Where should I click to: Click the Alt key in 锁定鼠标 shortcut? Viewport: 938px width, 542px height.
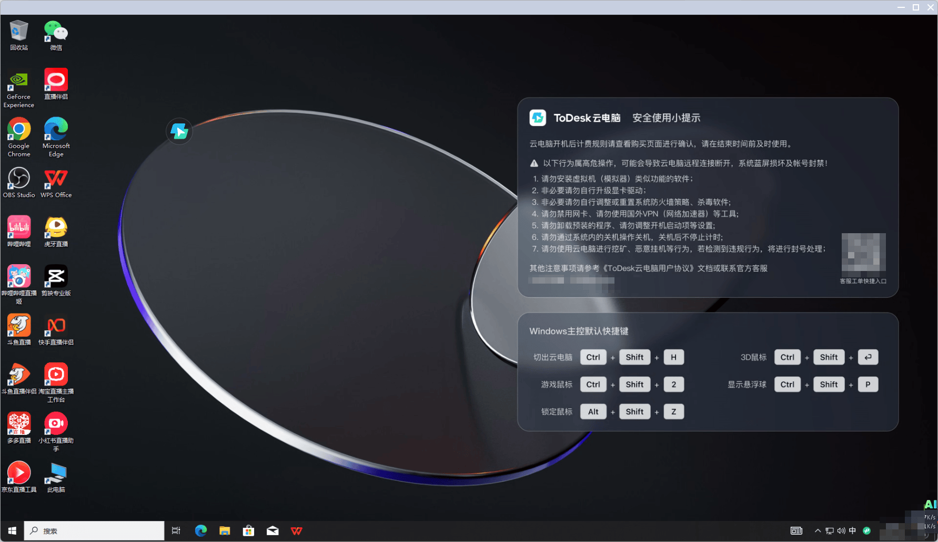[593, 412]
